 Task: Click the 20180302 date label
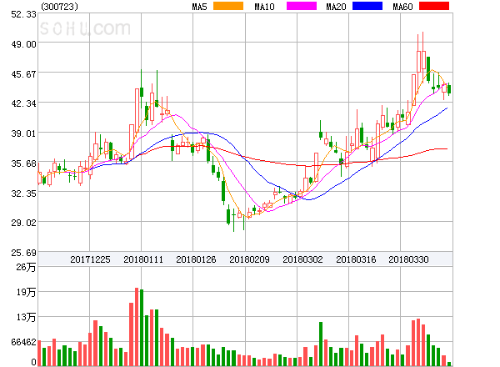coord(302,259)
